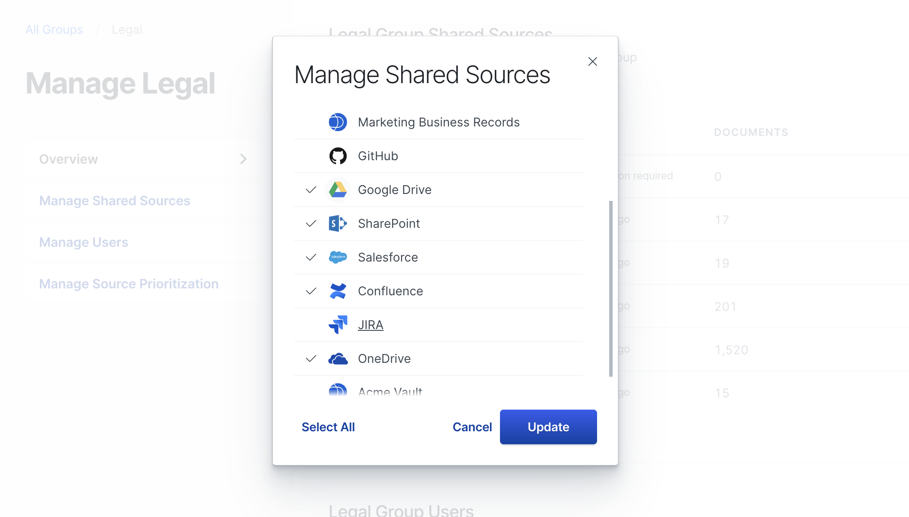Click the Marketing Business Records source icon
Screen dimensions: 909x517
(x=338, y=122)
